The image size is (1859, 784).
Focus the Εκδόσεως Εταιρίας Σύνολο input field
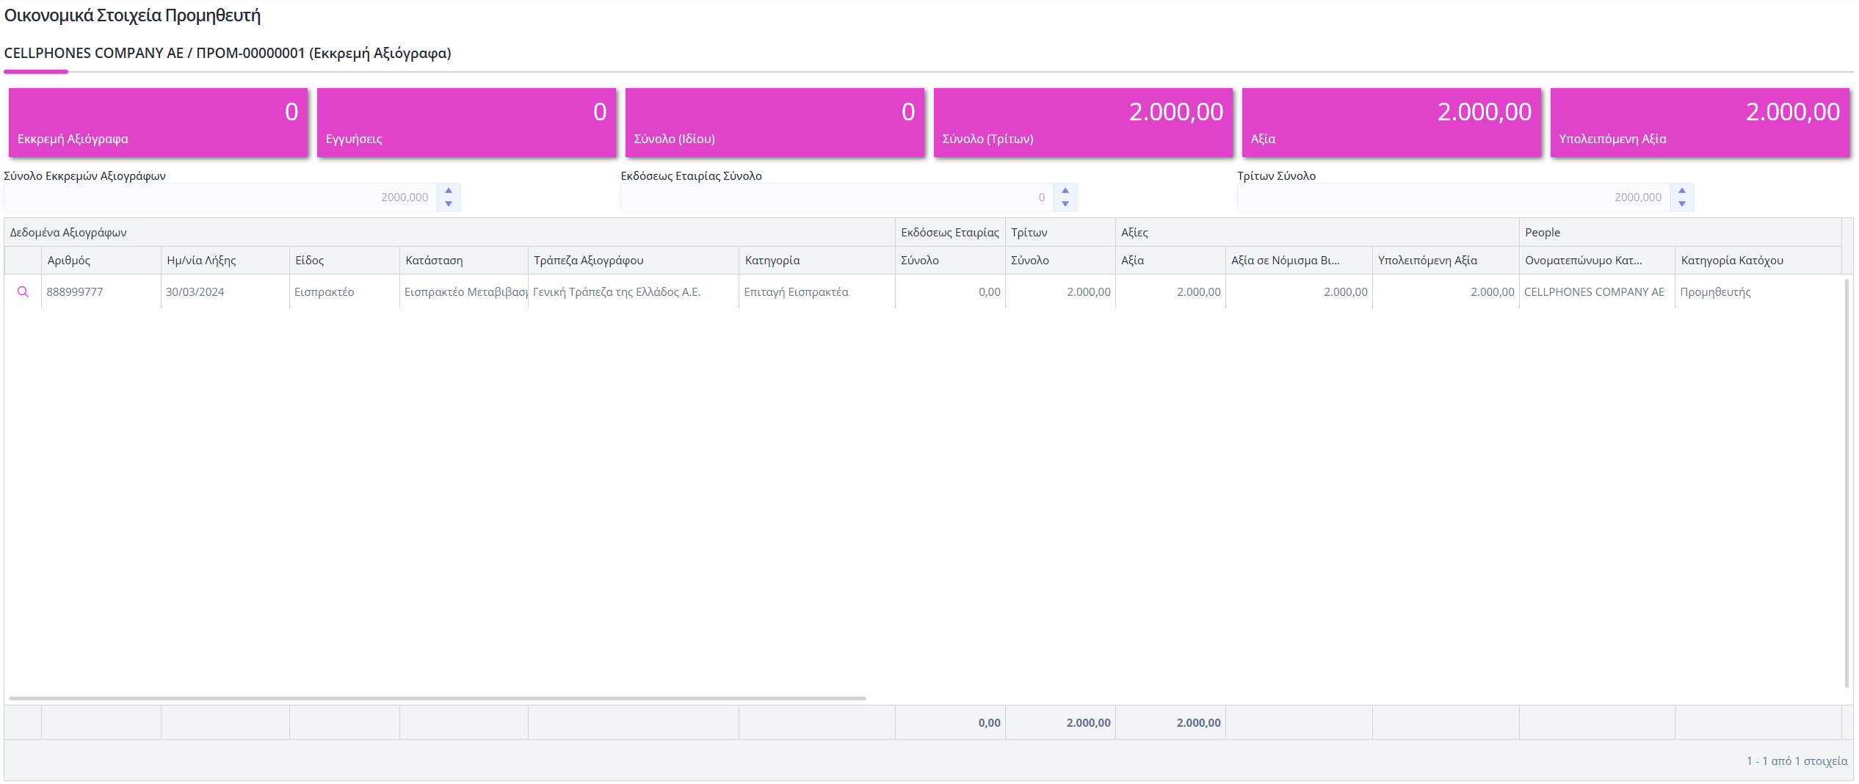[837, 197]
